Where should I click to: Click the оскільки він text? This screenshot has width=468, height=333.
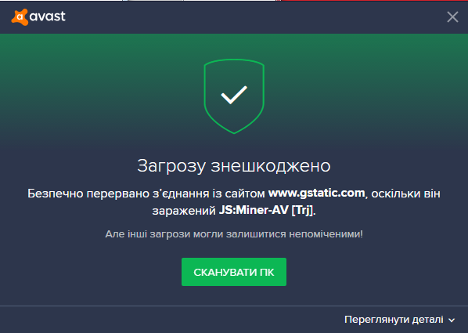coord(406,194)
